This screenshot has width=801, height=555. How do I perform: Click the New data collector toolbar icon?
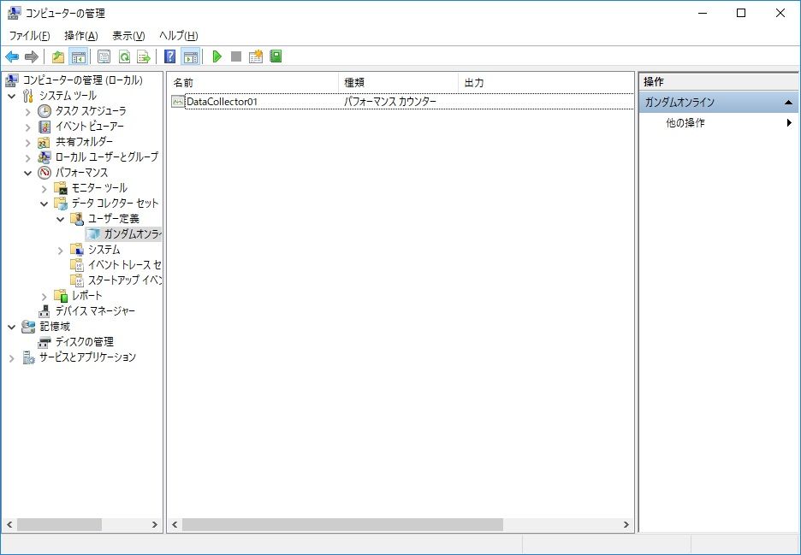coord(256,56)
